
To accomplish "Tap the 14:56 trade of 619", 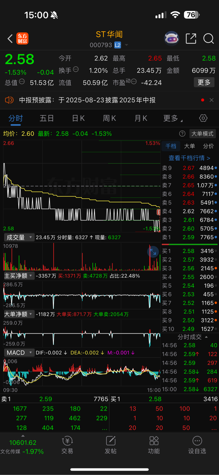I will point(190,380).
